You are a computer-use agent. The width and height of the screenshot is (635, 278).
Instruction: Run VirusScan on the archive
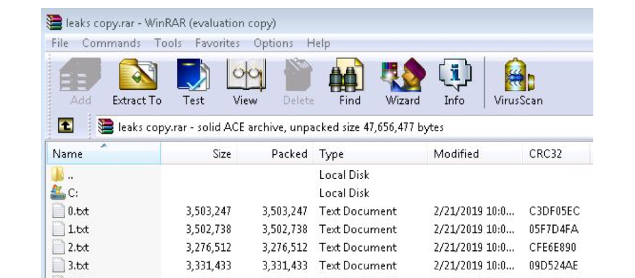coord(518,82)
